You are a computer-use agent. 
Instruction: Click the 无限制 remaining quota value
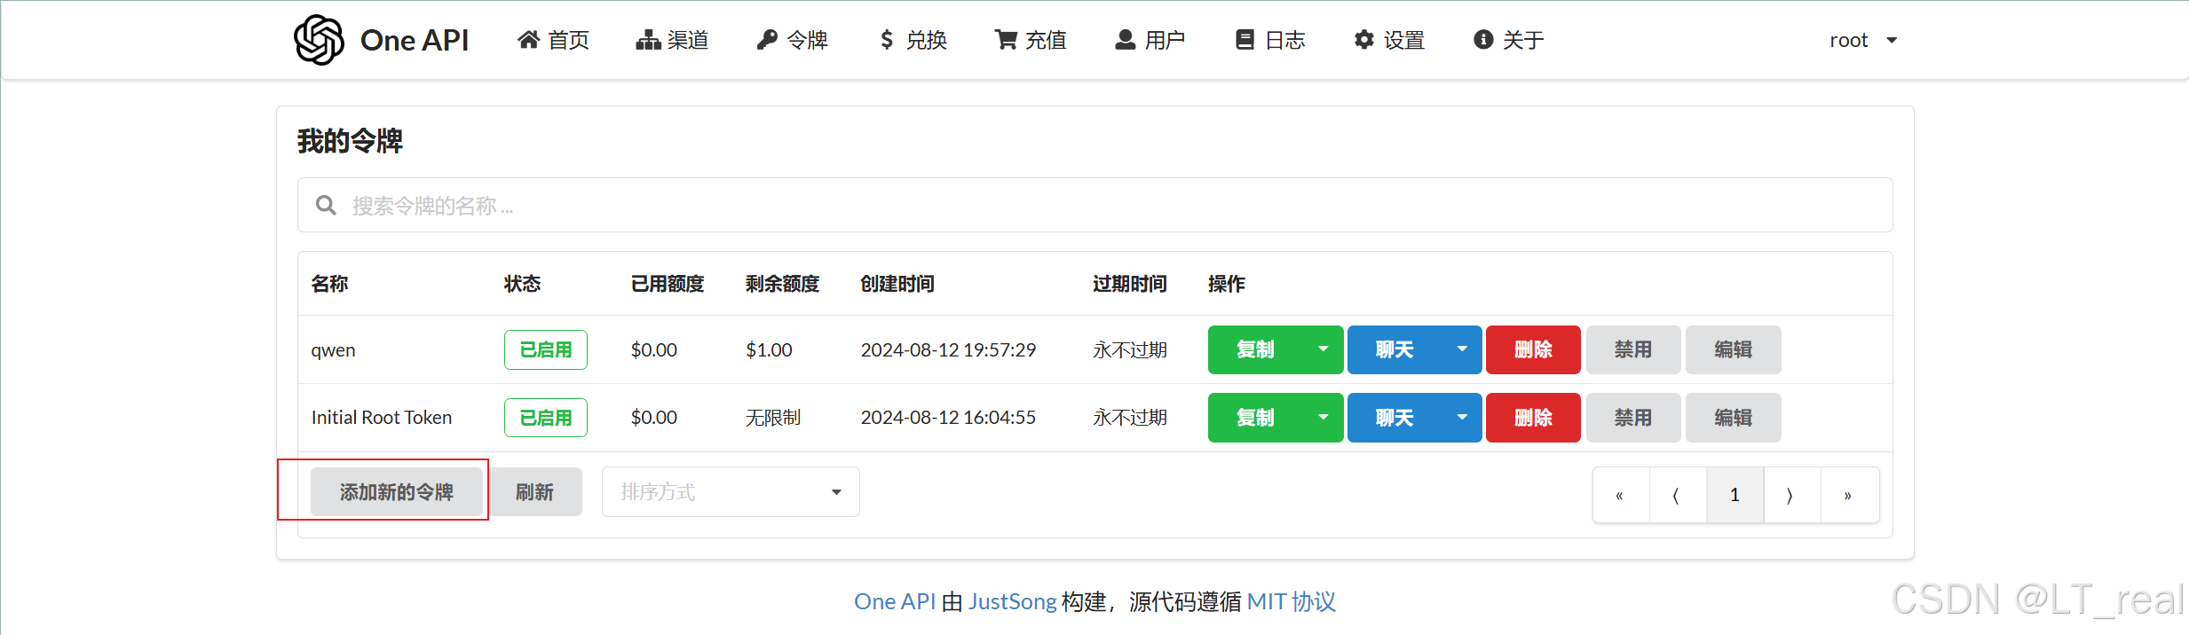click(x=773, y=418)
